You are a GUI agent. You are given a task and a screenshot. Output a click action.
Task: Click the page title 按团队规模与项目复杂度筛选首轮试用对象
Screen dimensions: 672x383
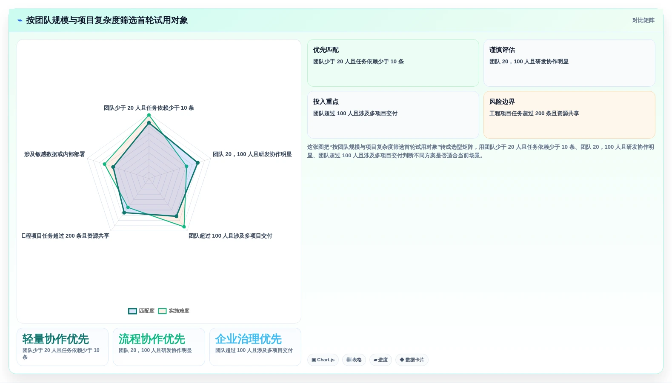tap(107, 20)
